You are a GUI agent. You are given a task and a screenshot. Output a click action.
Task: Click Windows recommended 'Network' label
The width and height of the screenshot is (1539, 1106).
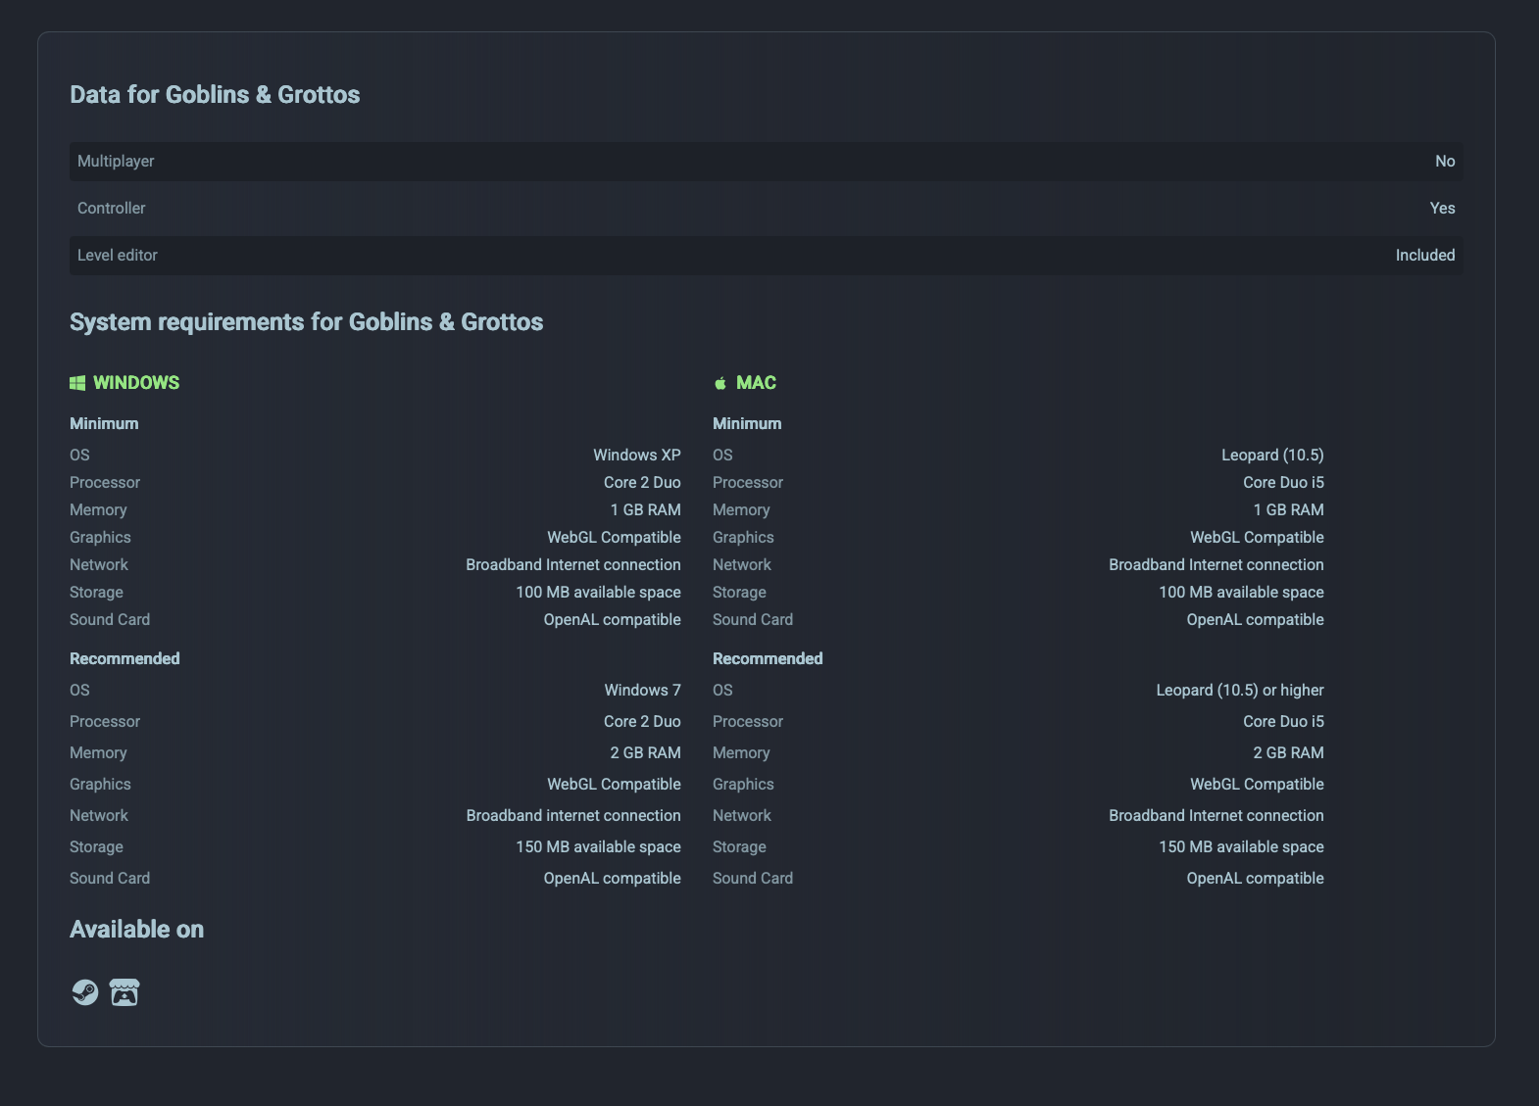point(99,815)
